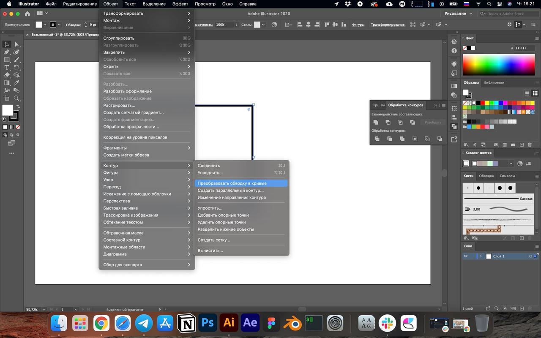Screen dimensions: 541x338
Task: Switch to the Библиотеки tab
Action: [494, 83]
